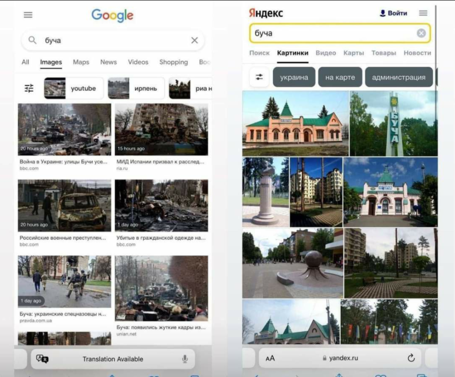Select the украина filter chip
The height and width of the screenshot is (377, 455).
pyautogui.click(x=294, y=77)
